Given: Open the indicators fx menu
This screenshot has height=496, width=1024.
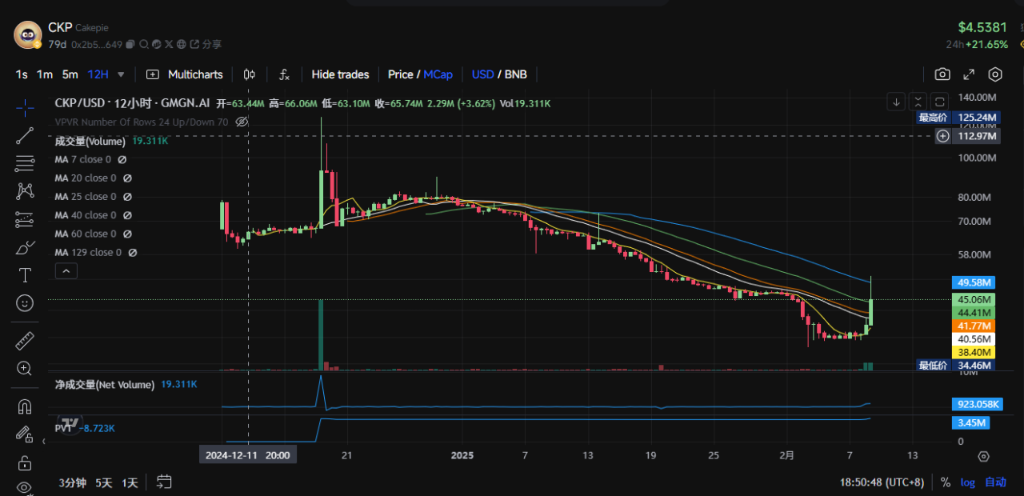Looking at the screenshot, I should (284, 74).
